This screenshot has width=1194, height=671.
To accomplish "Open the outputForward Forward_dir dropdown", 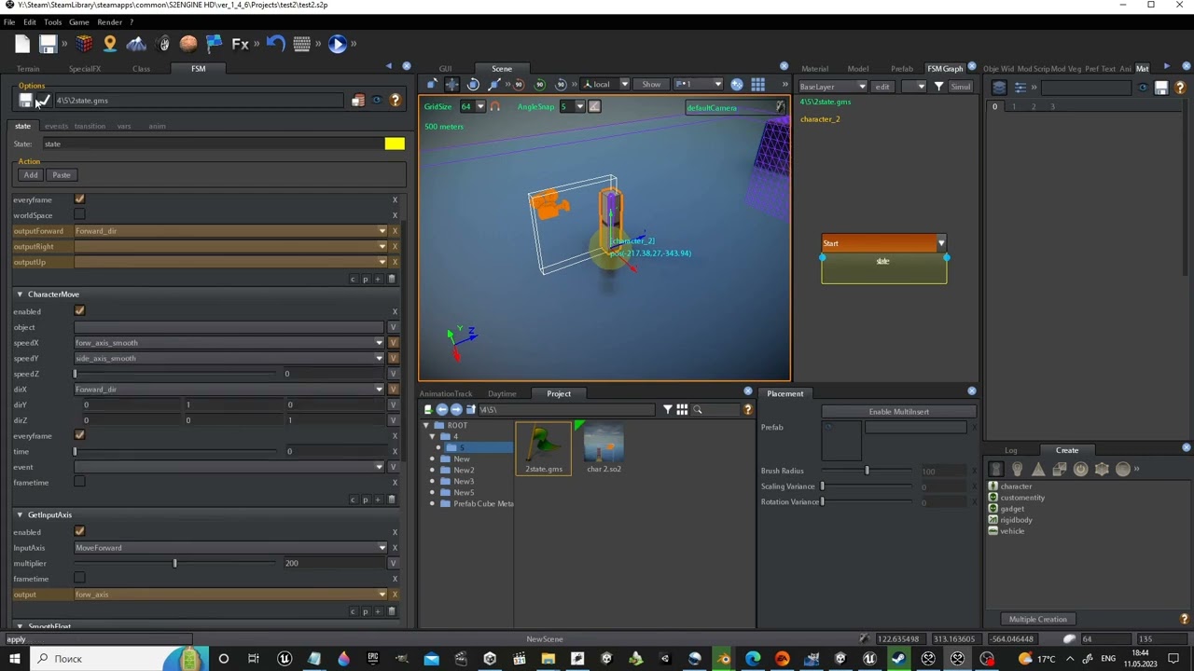I will click(230, 231).
